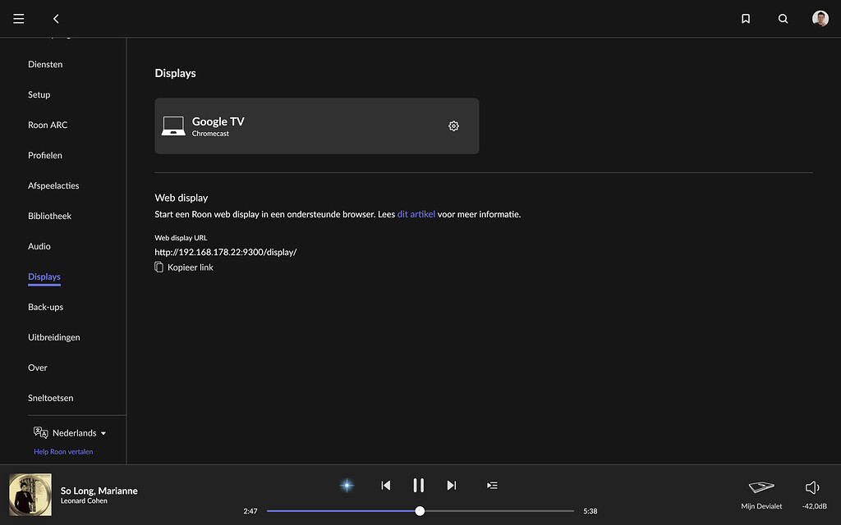
Task: Open the hamburger navigation menu
Action: 19,19
